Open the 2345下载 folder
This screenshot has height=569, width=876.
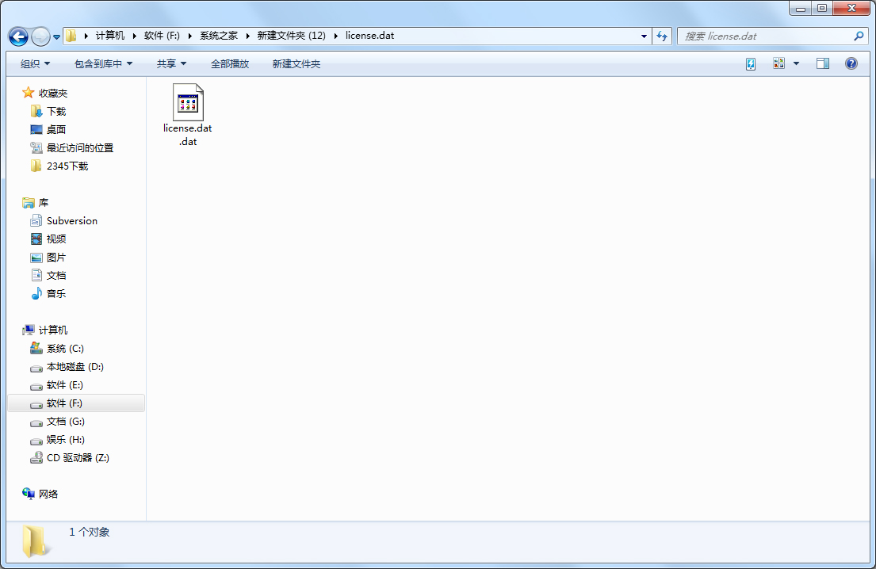[x=67, y=166]
